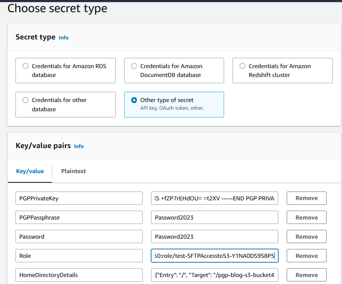Viewport: 342px width, 284px height.
Task: Remove the Password pair
Action: click(x=306, y=236)
